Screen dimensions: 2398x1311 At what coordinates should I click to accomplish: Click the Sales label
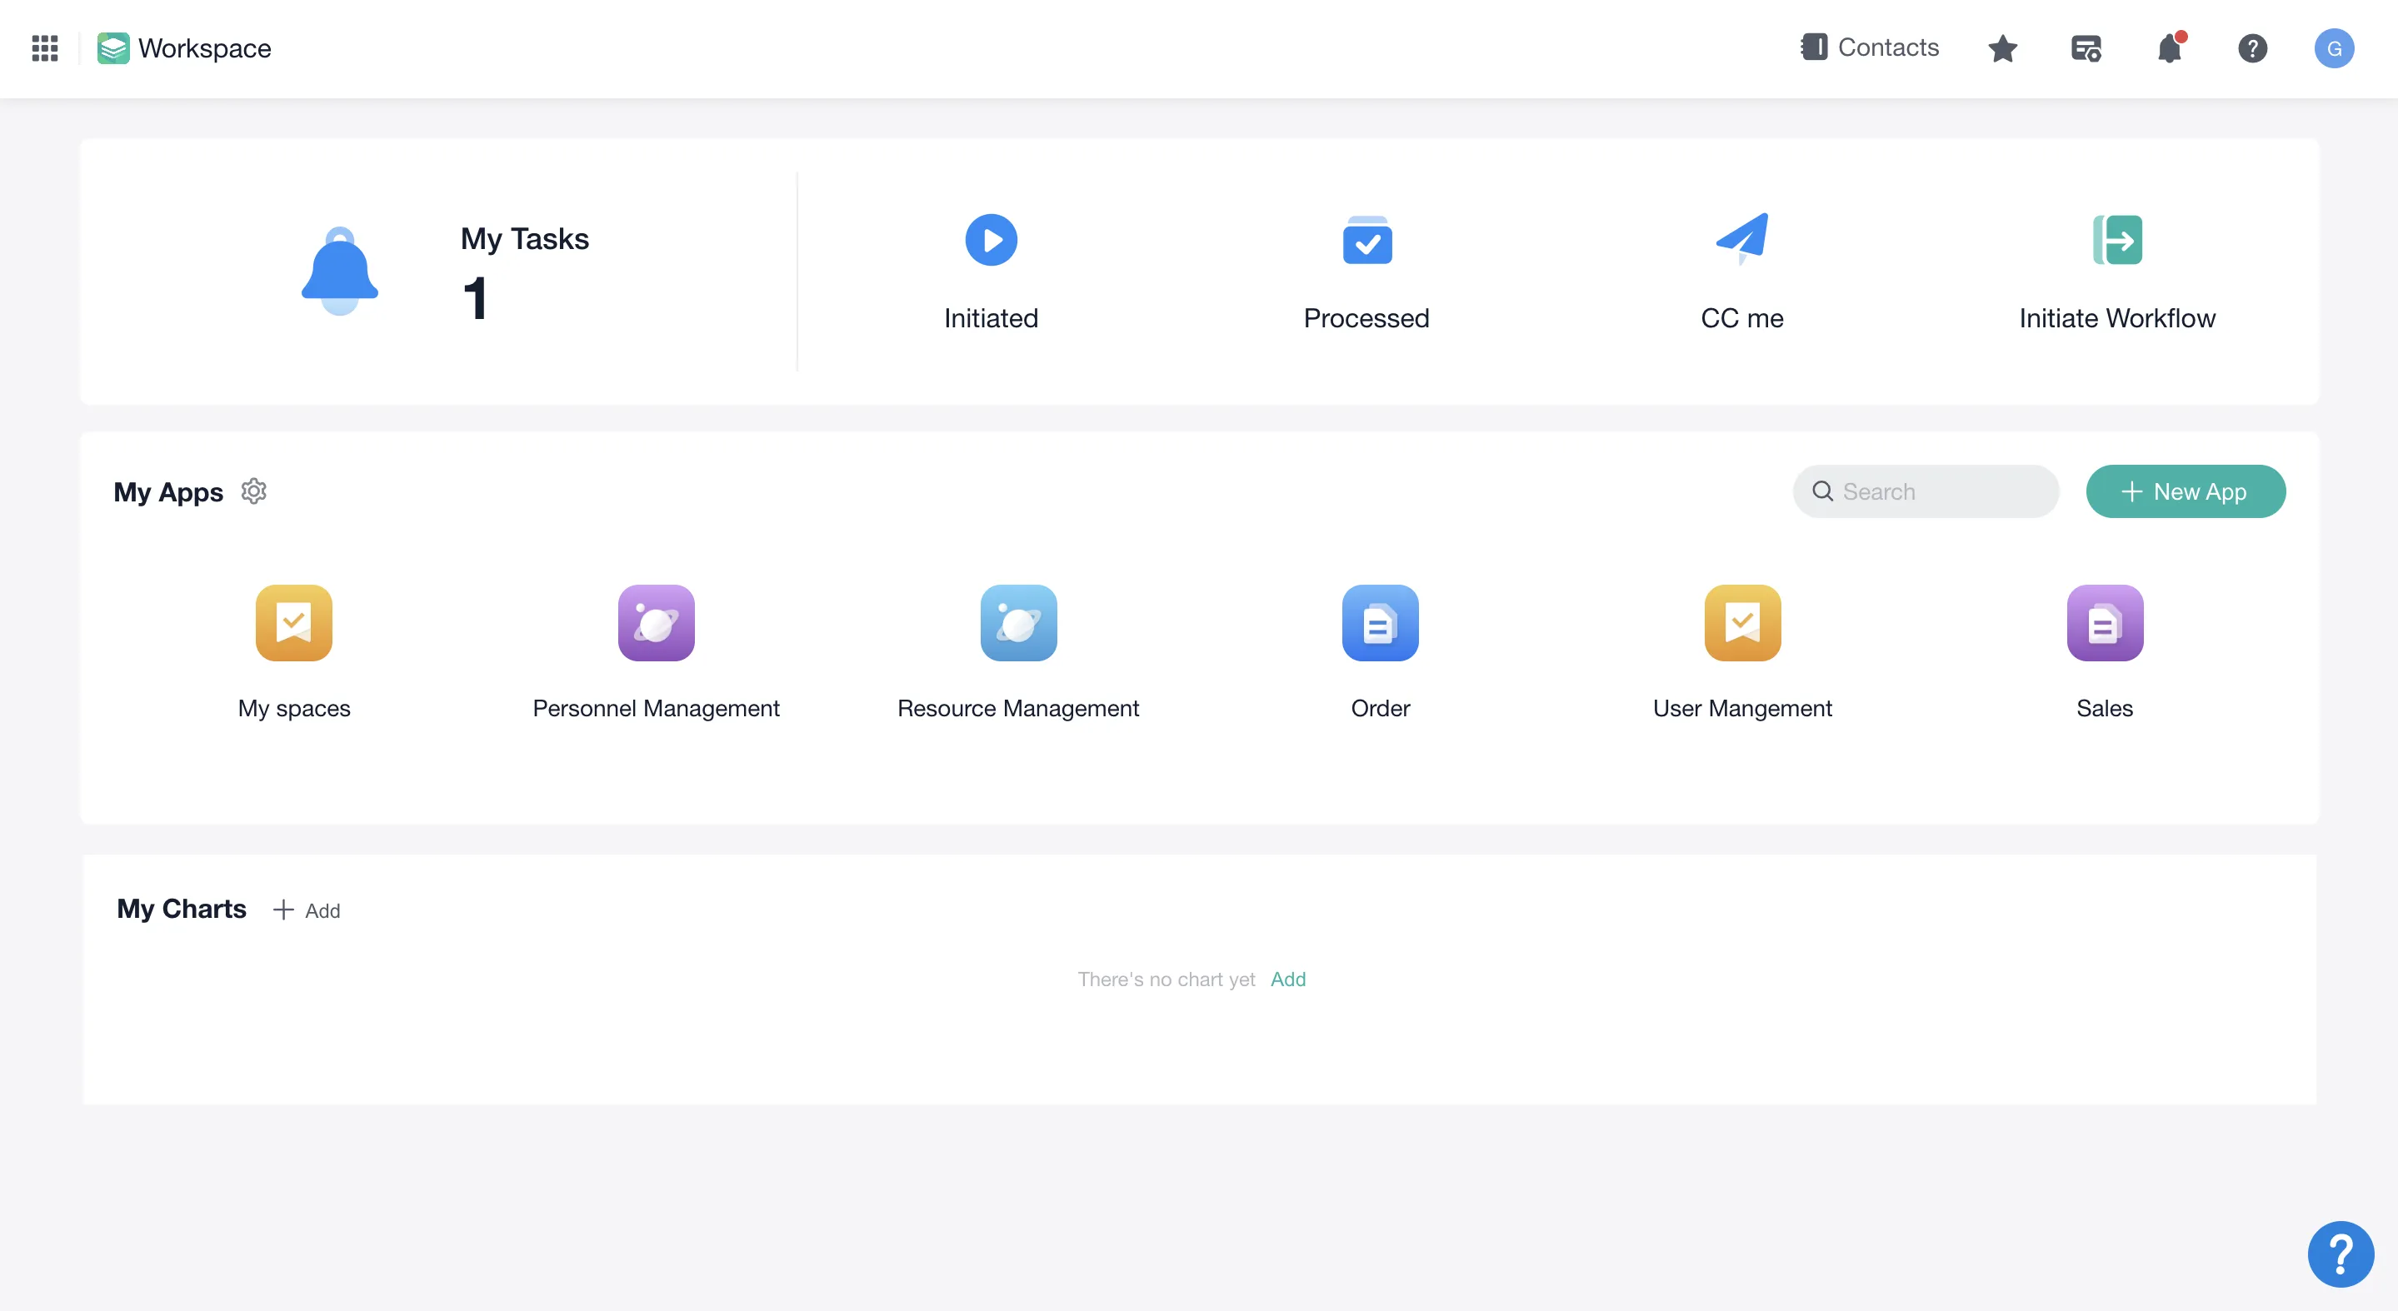coord(2104,708)
